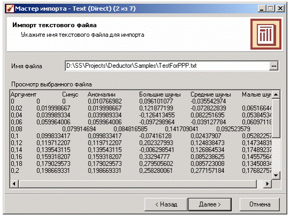Click inside the Имя файла path field
The image size is (290, 215).
click(167, 66)
